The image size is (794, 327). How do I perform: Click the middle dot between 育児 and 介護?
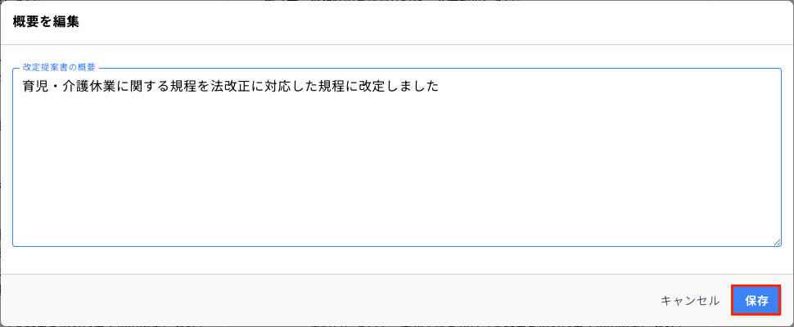56,86
